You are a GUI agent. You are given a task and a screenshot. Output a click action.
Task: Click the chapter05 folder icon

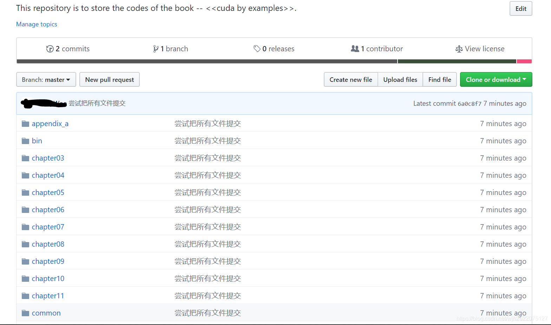click(x=25, y=193)
